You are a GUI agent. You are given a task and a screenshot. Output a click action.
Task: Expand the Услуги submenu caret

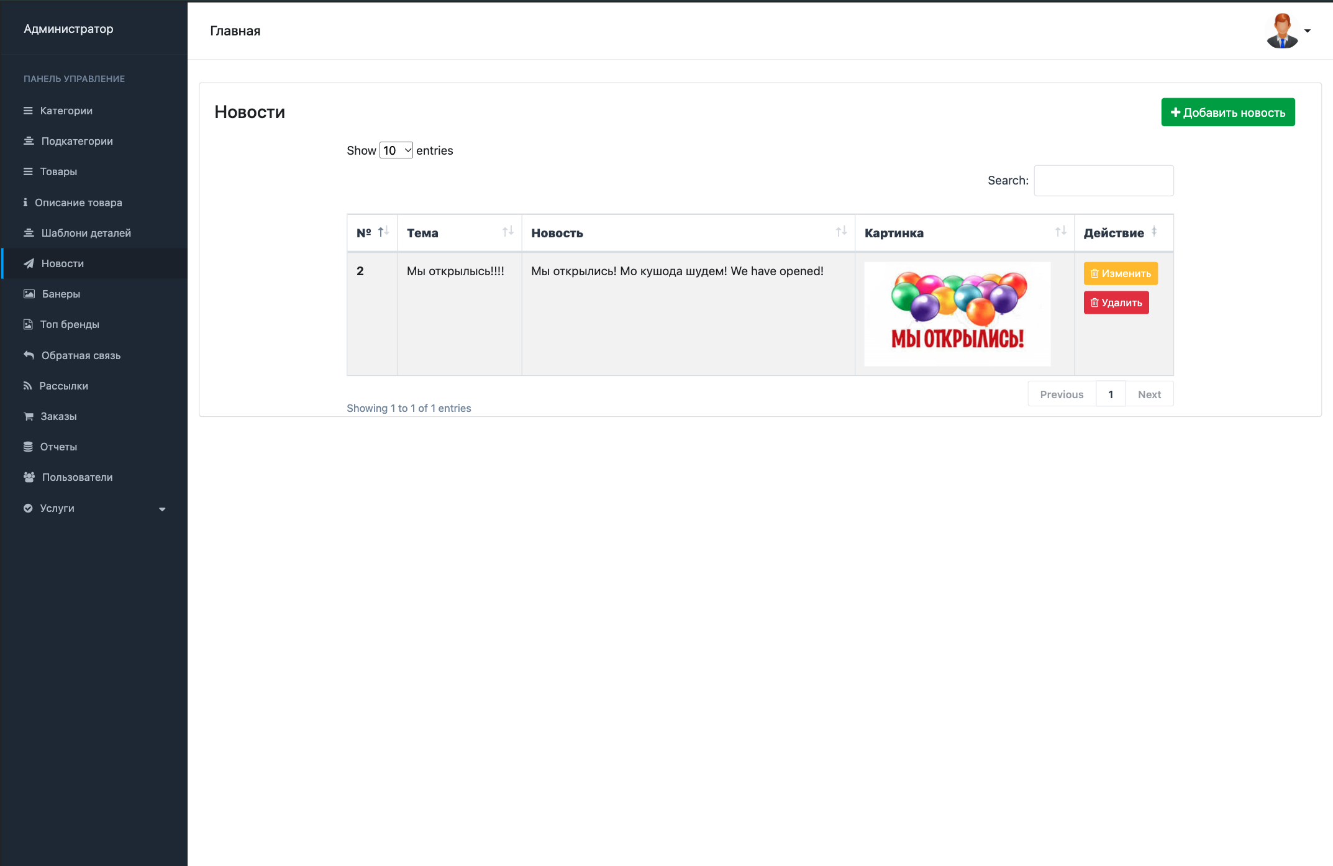click(x=162, y=509)
